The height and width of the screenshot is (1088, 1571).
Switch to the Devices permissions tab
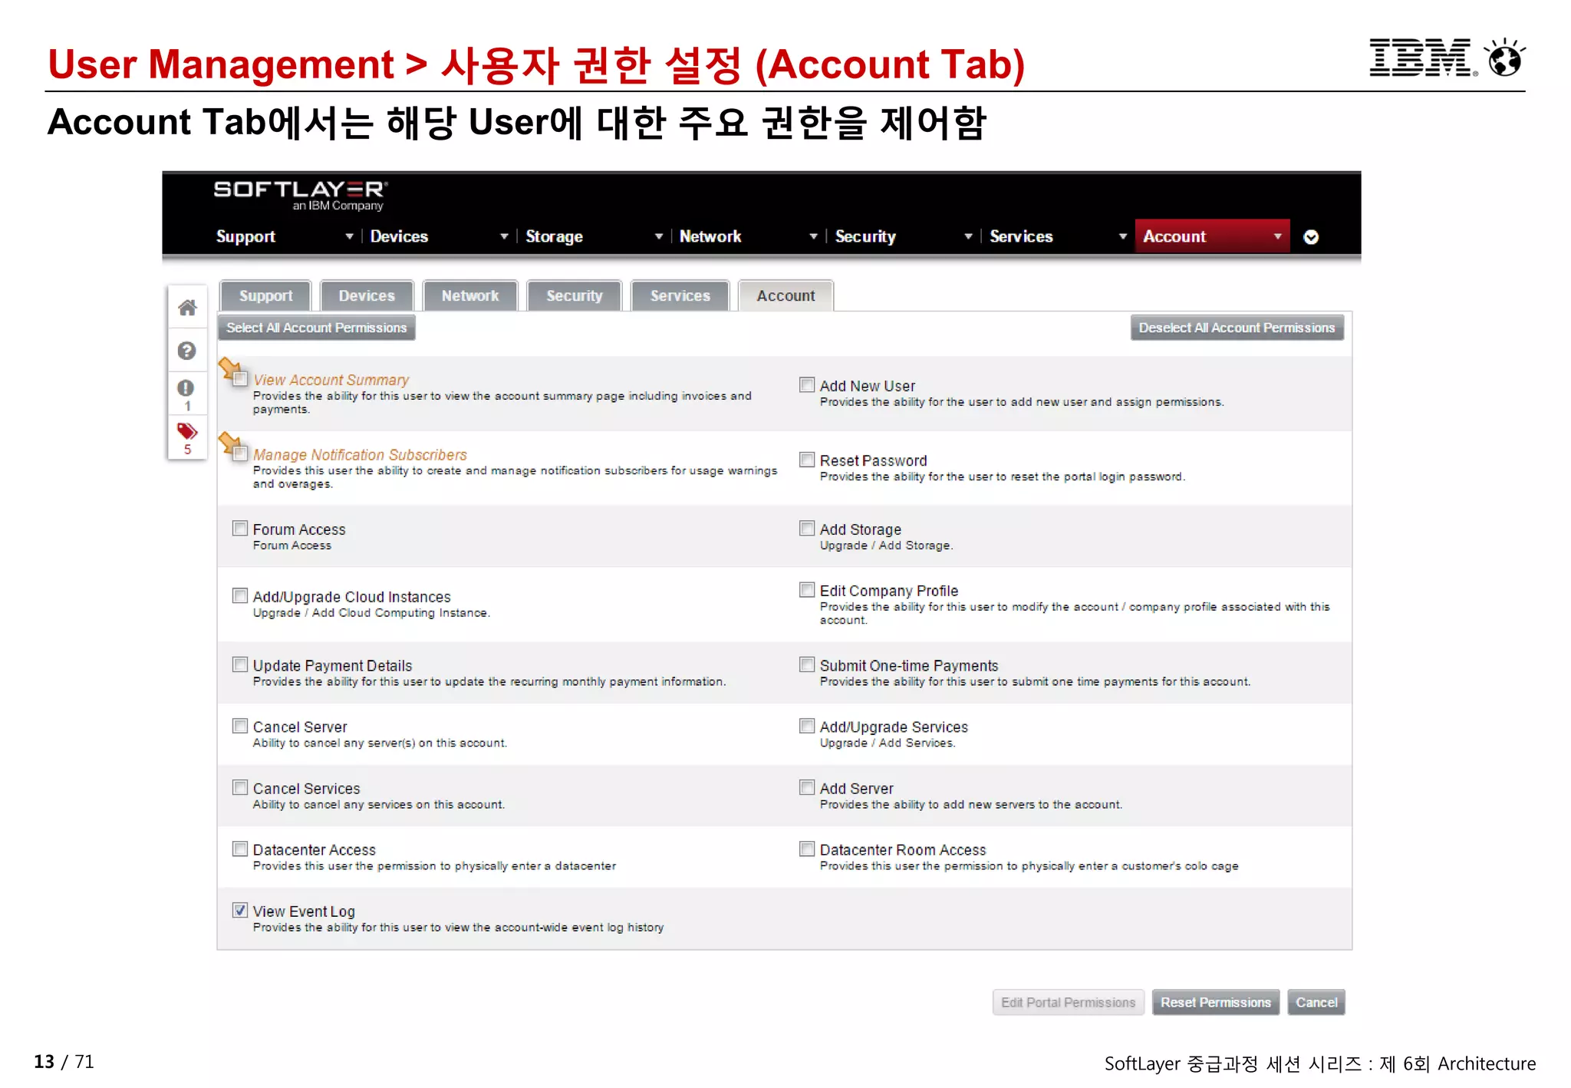(367, 295)
